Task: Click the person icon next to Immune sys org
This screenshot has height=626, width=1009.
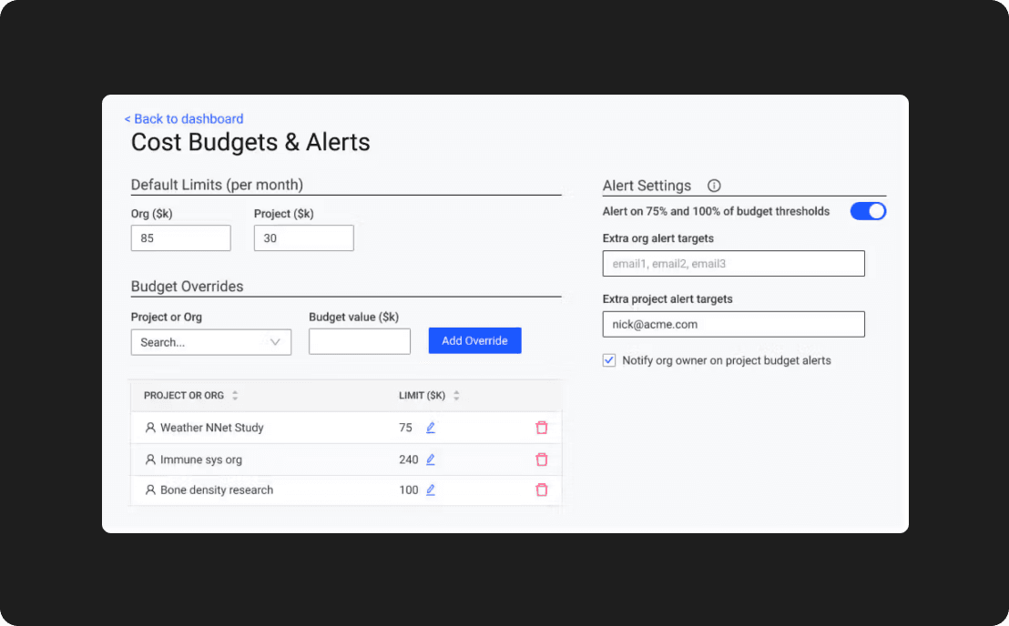Action: point(149,459)
